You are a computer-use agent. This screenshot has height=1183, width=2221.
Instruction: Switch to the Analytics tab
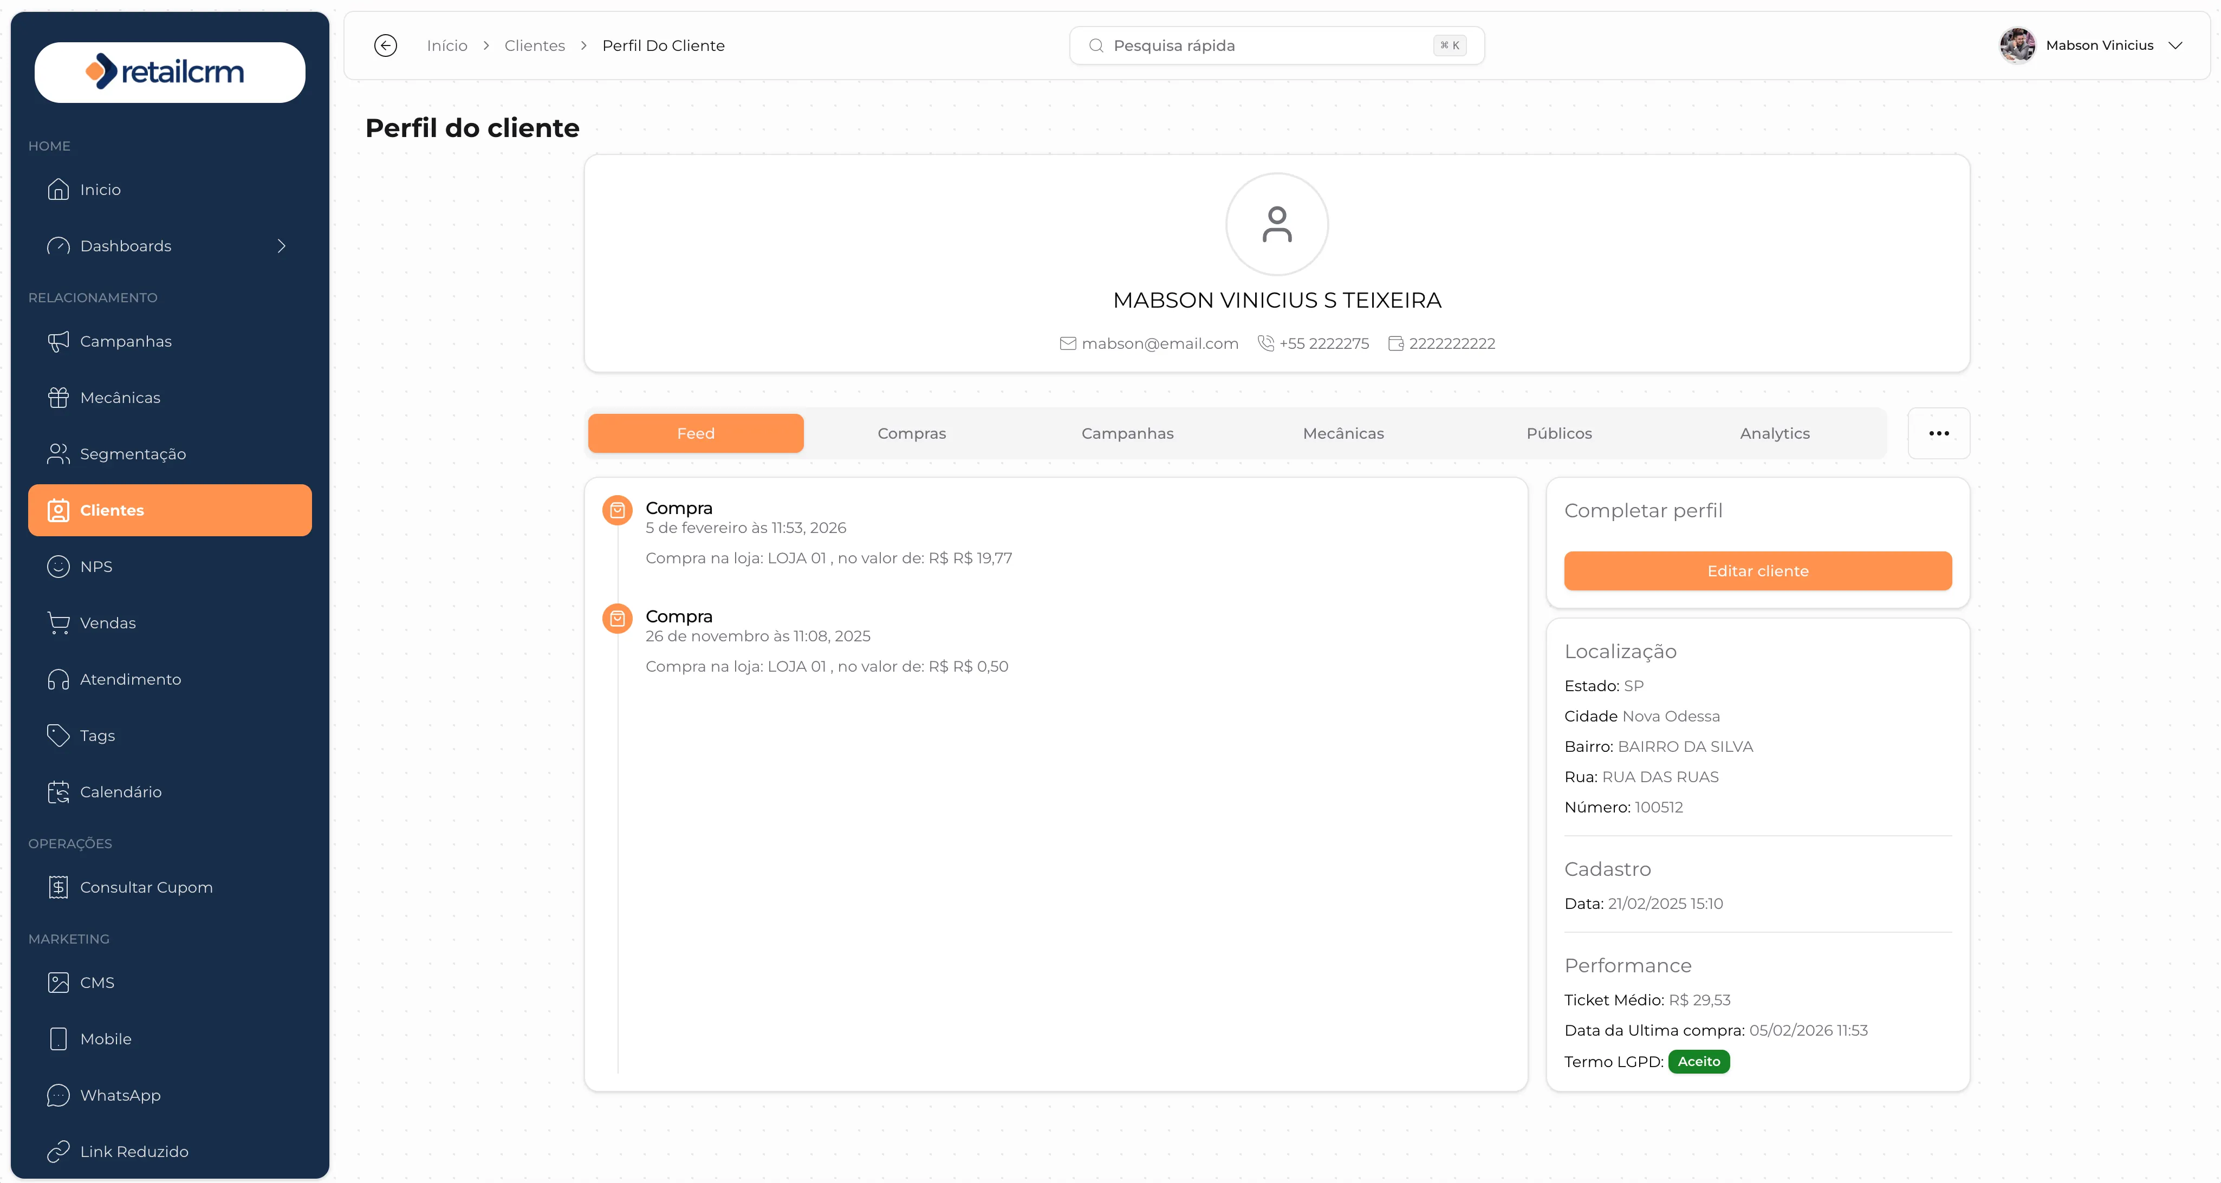point(1775,434)
